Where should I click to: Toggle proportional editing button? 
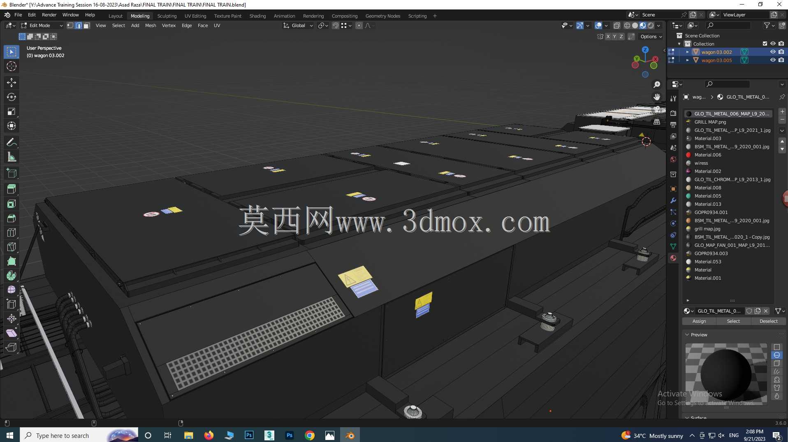[359, 25]
